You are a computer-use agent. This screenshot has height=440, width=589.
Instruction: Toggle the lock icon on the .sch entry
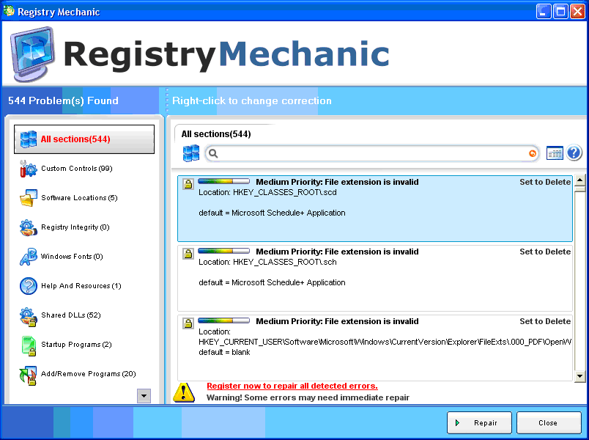(188, 254)
